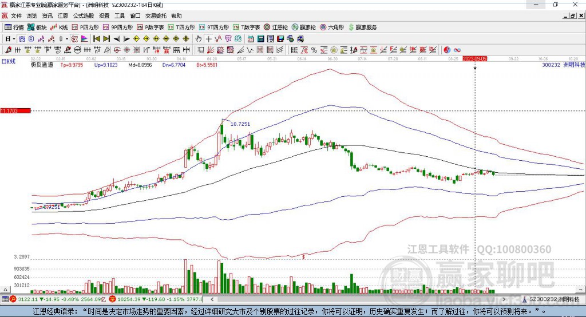This screenshot has height=317, width=586.
Task: Click the Shenzhen index 10254.39 status entry
Action: (157, 299)
